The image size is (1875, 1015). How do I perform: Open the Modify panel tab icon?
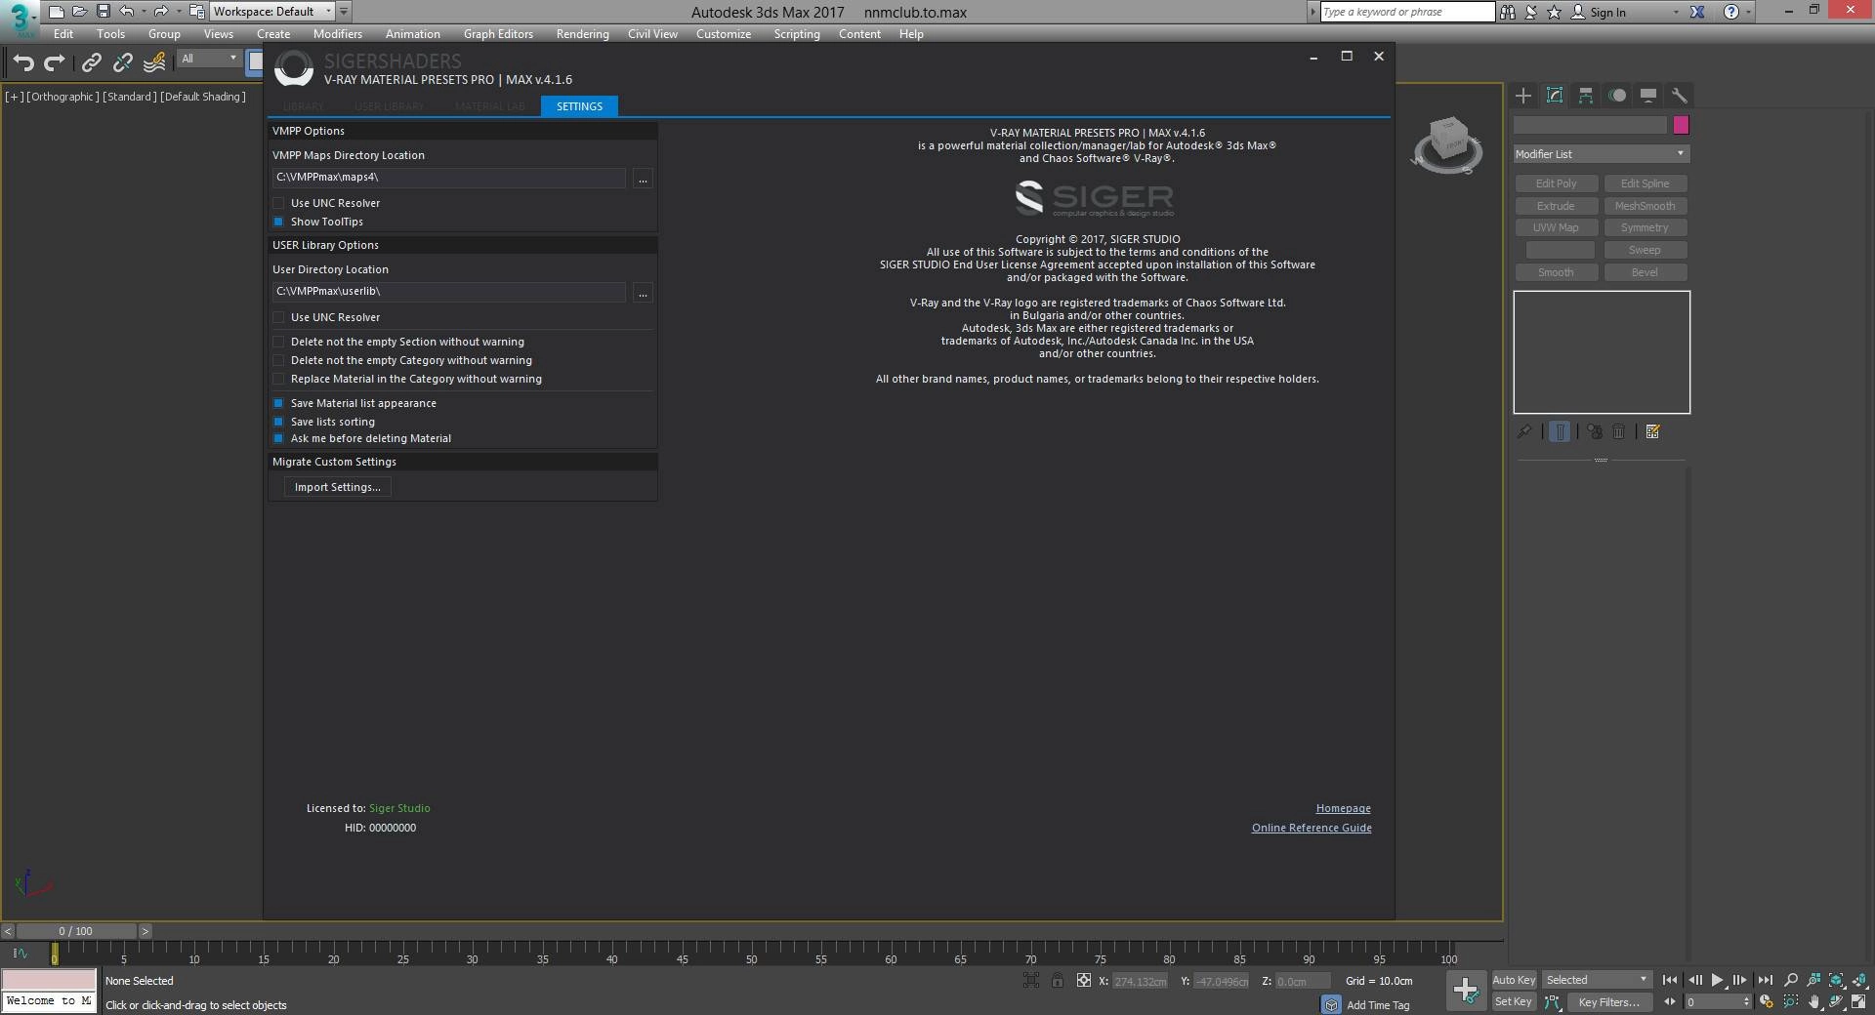1555,96
